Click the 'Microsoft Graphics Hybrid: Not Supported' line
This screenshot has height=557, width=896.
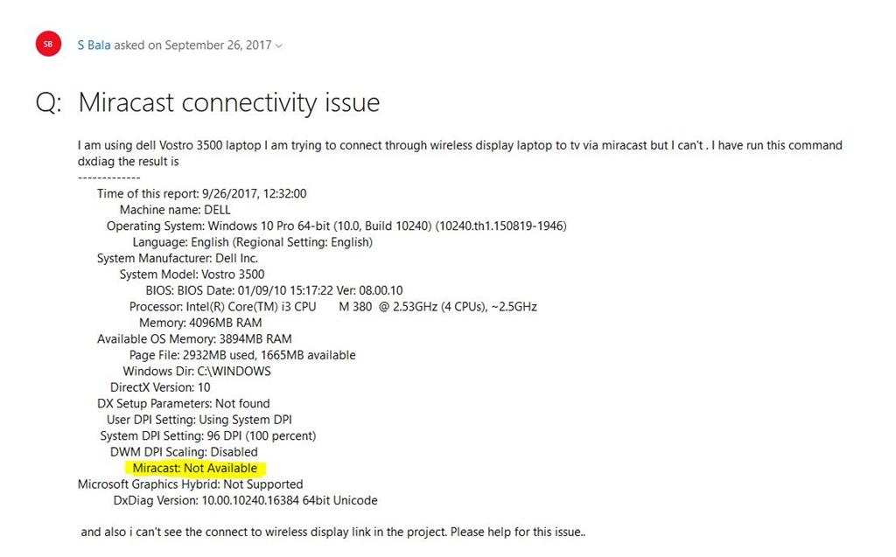click(x=190, y=484)
